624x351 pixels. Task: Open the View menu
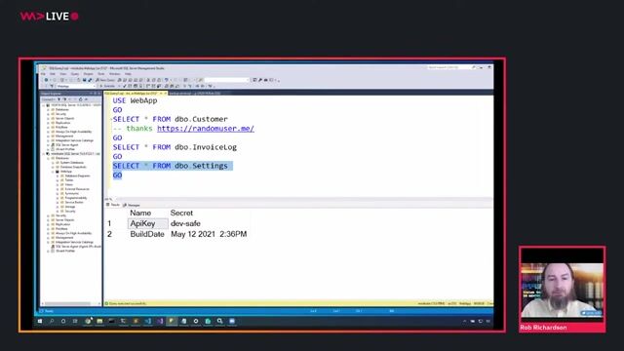pyautogui.click(x=63, y=74)
